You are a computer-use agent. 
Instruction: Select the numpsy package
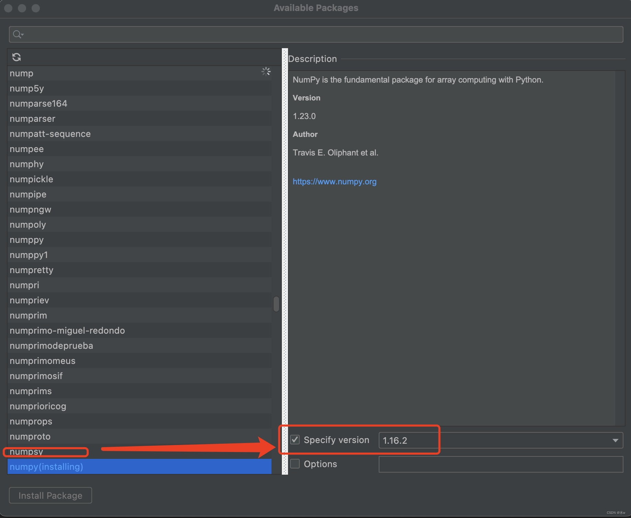point(139,452)
